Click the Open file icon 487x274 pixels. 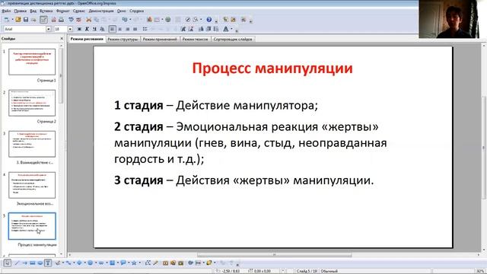coord(18,20)
